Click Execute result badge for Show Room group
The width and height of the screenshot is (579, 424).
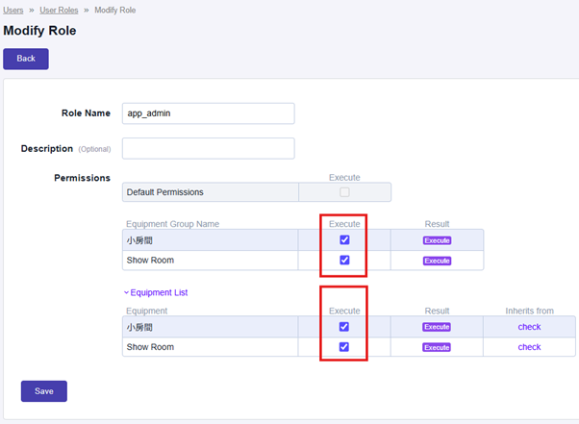(437, 261)
